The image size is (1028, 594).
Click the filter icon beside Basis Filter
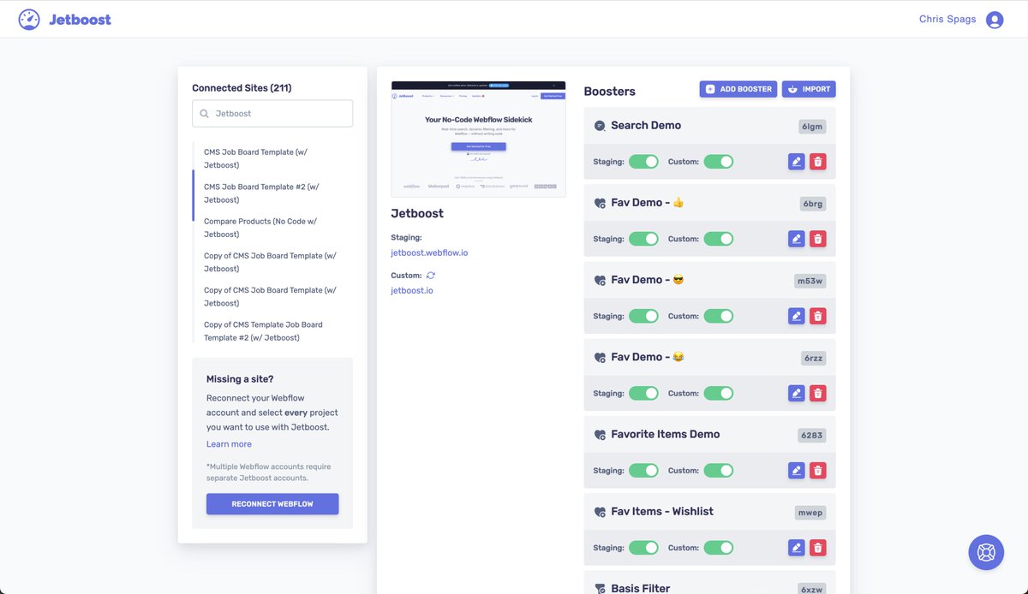tap(600, 589)
